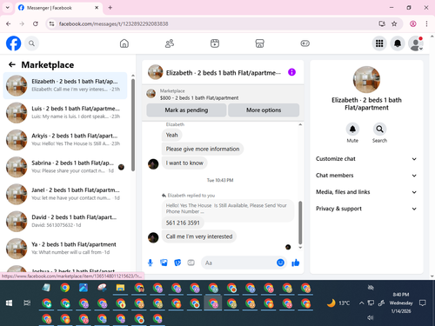
Task: Open Luis conversation in list
Action: [65, 112]
